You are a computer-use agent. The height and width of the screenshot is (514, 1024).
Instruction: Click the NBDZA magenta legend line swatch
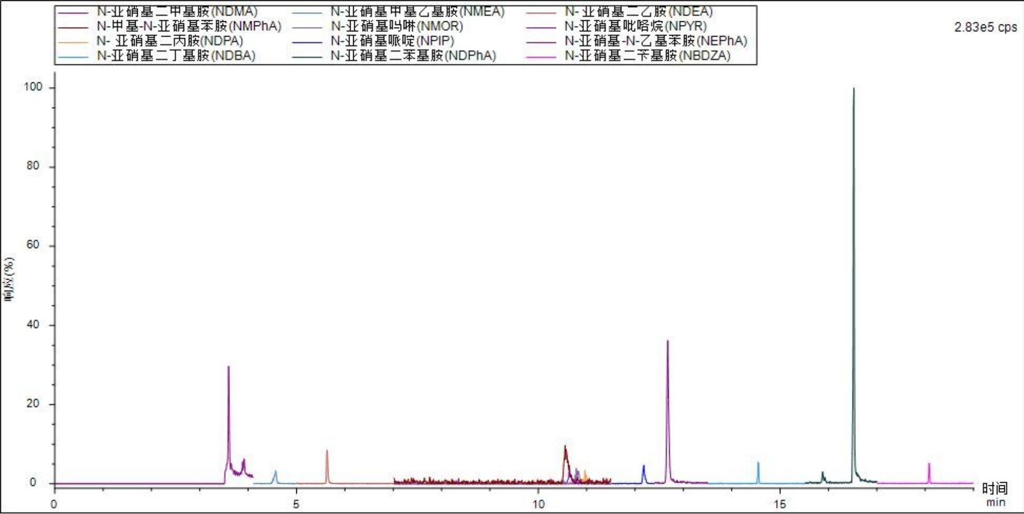click(x=540, y=56)
